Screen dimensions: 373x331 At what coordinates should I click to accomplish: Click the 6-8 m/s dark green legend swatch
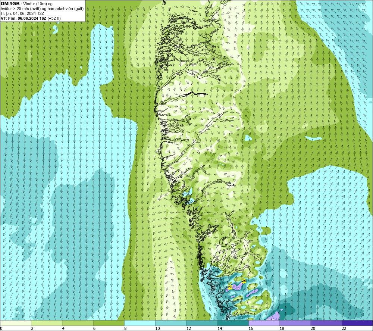click(x=109, y=323)
